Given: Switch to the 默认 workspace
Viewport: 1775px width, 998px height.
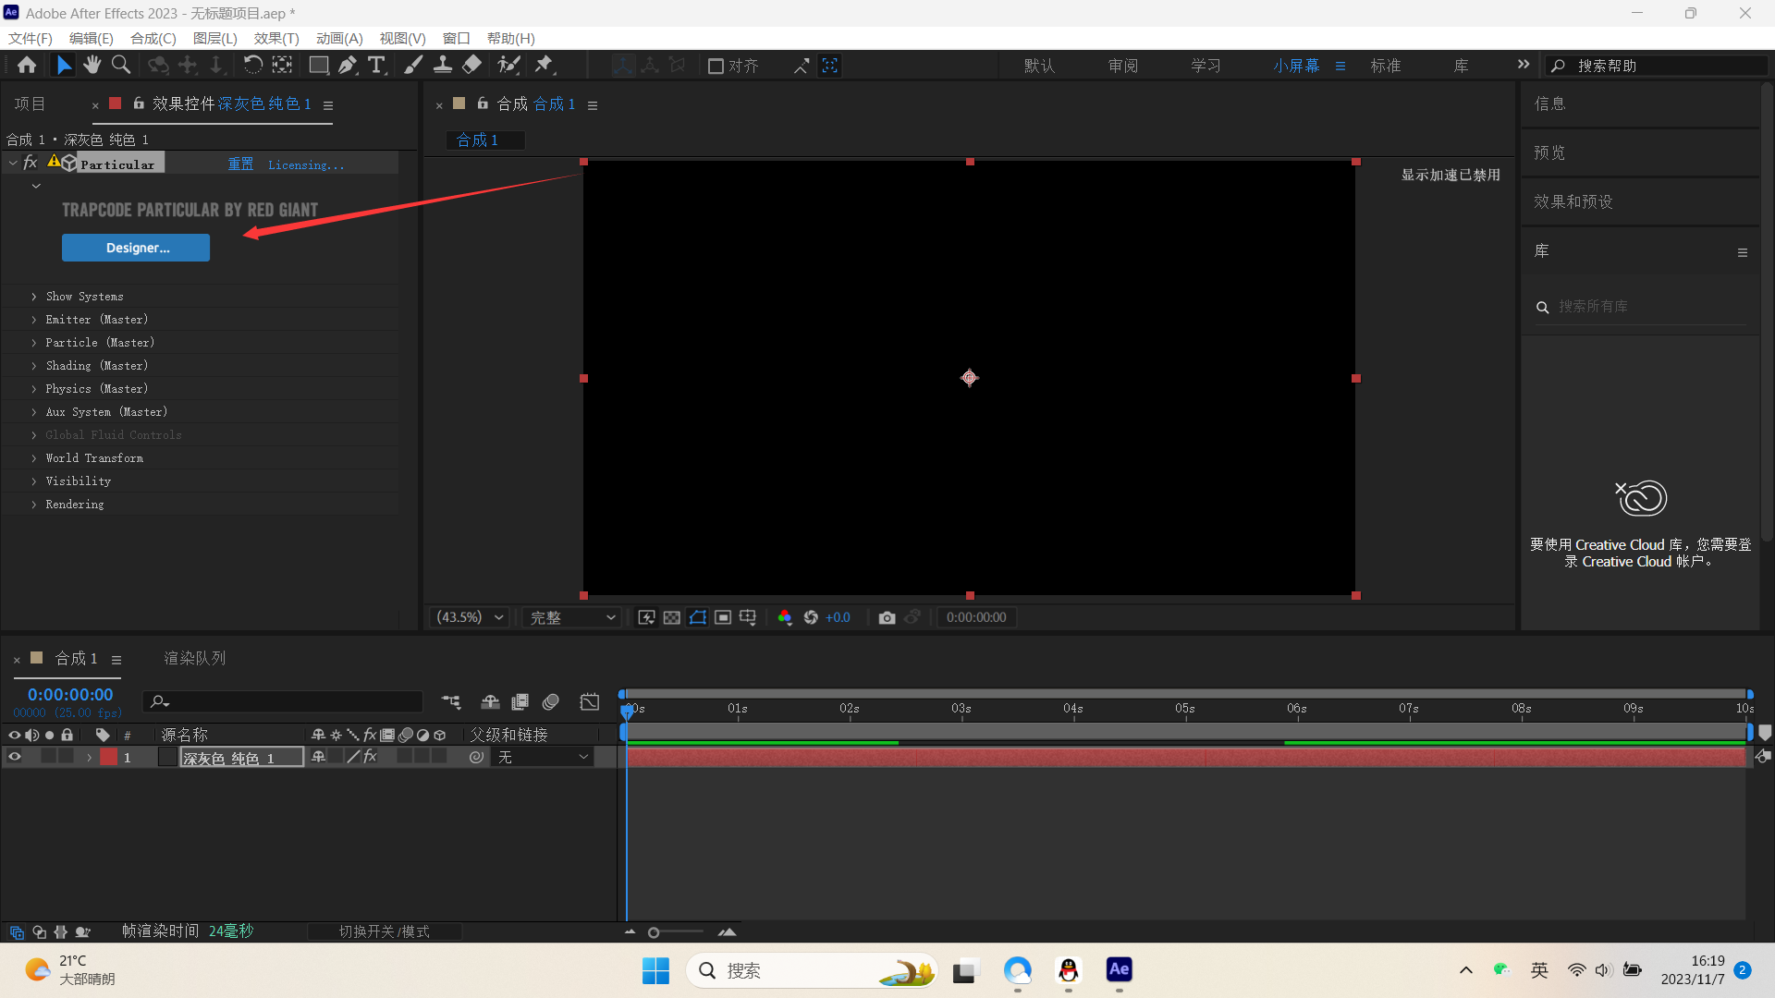Looking at the screenshot, I should coord(1039,66).
